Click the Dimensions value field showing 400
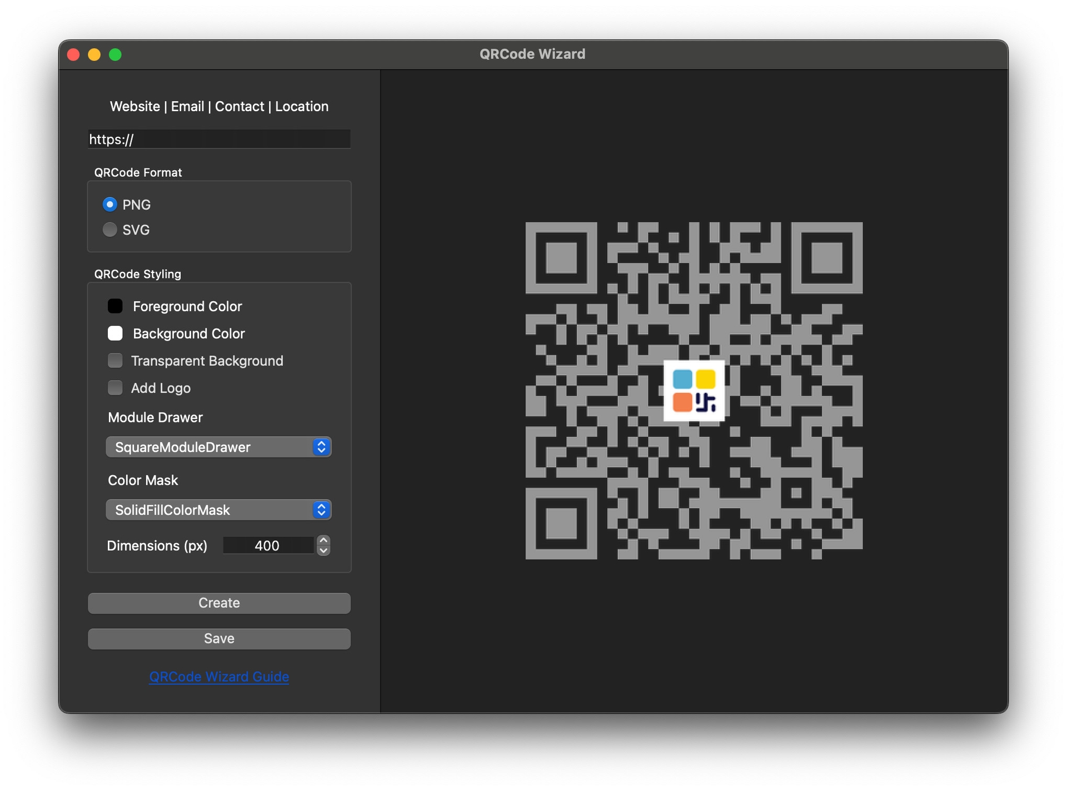 click(x=268, y=546)
